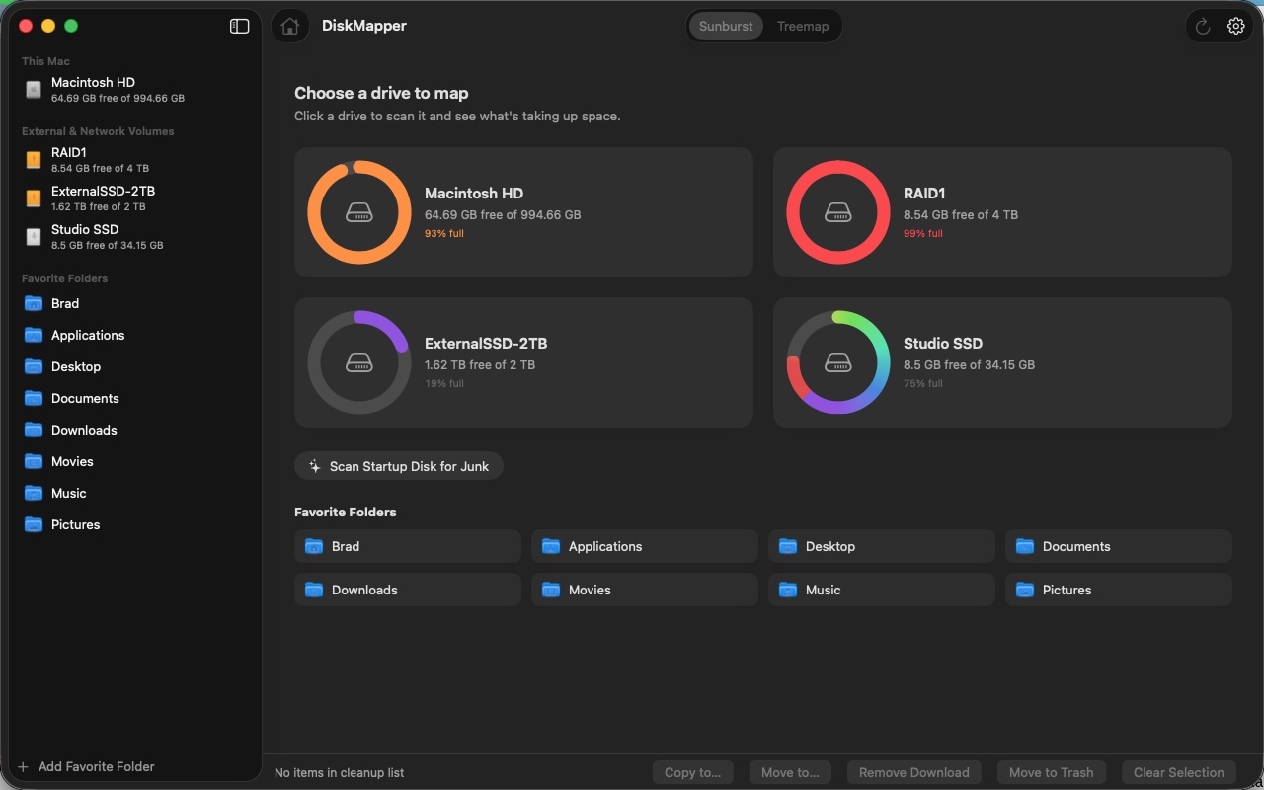The image size is (1264, 790).
Task: Click Remove Download button
Action: 913,772
